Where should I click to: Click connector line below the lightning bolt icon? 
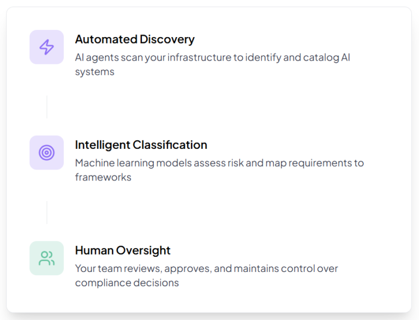point(47,107)
